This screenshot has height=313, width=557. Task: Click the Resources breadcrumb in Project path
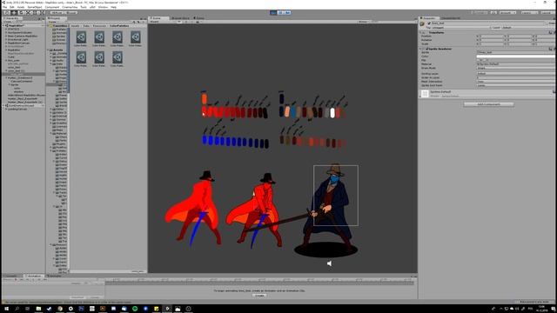pos(99,25)
